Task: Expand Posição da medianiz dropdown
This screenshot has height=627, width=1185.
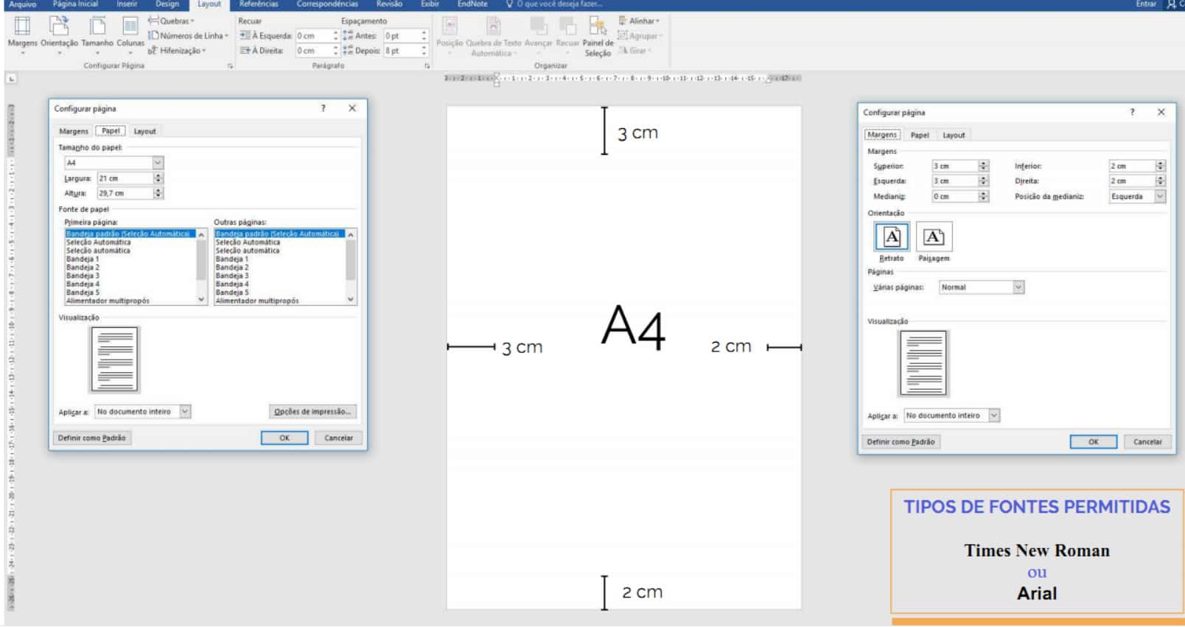Action: (1160, 197)
